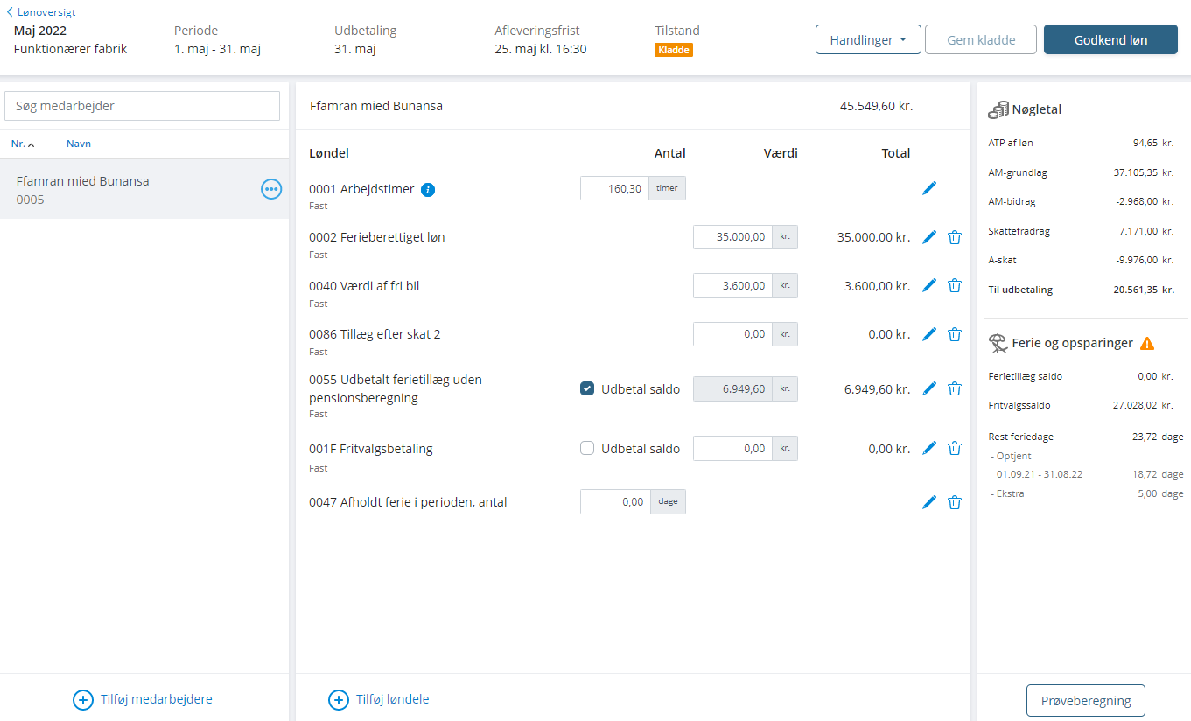Open info icon next to Arbejdstimer
1191x721 pixels.
[x=428, y=189]
